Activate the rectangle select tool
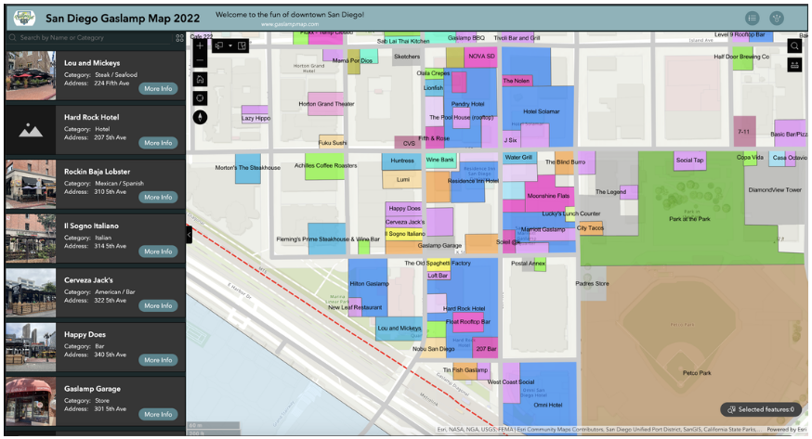 coord(219,46)
